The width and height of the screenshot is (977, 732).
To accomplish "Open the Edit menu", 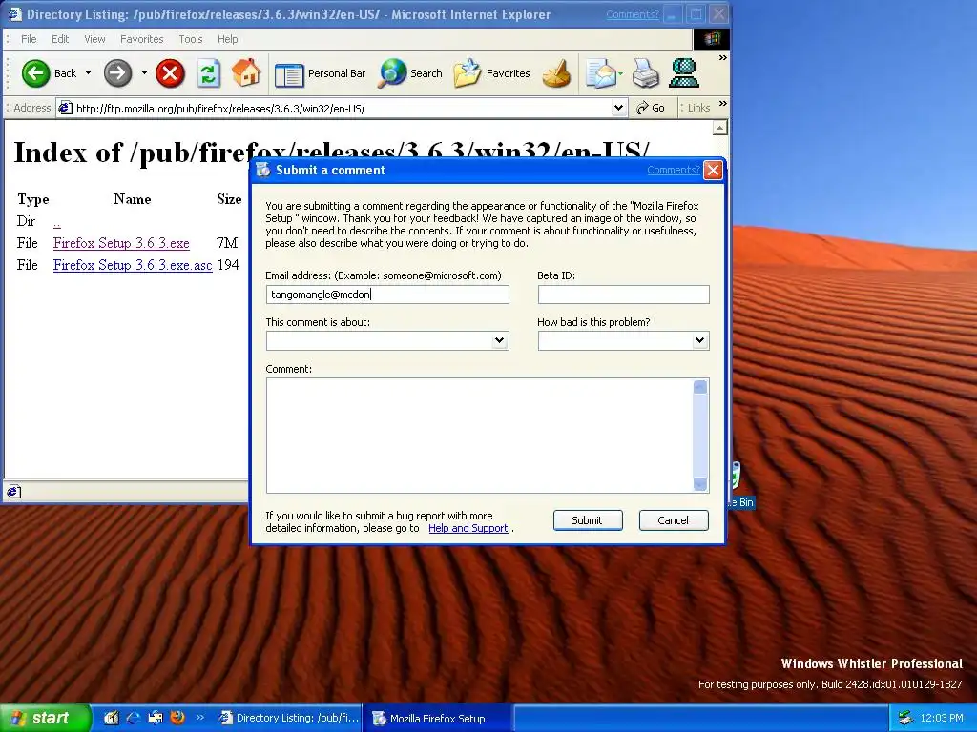I will click(60, 39).
